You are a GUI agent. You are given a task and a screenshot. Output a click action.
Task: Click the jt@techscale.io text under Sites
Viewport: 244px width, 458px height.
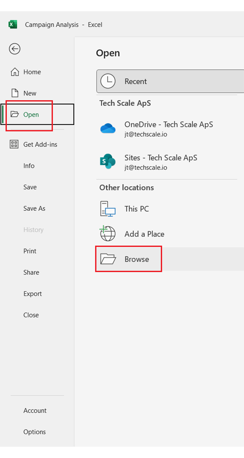pyautogui.click(x=146, y=168)
